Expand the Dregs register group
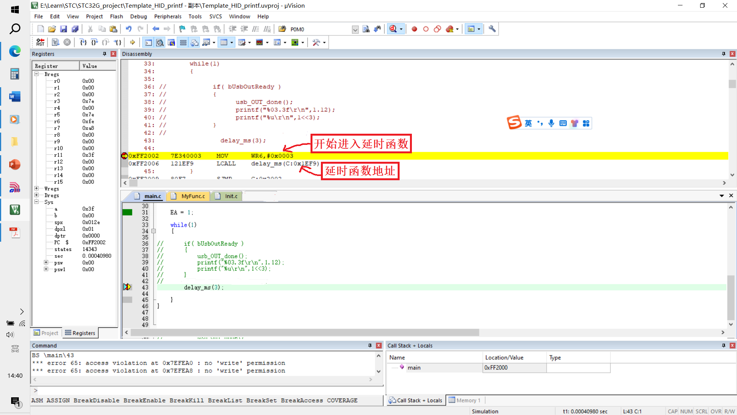The height and width of the screenshot is (415, 737). [x=36, y=195]
